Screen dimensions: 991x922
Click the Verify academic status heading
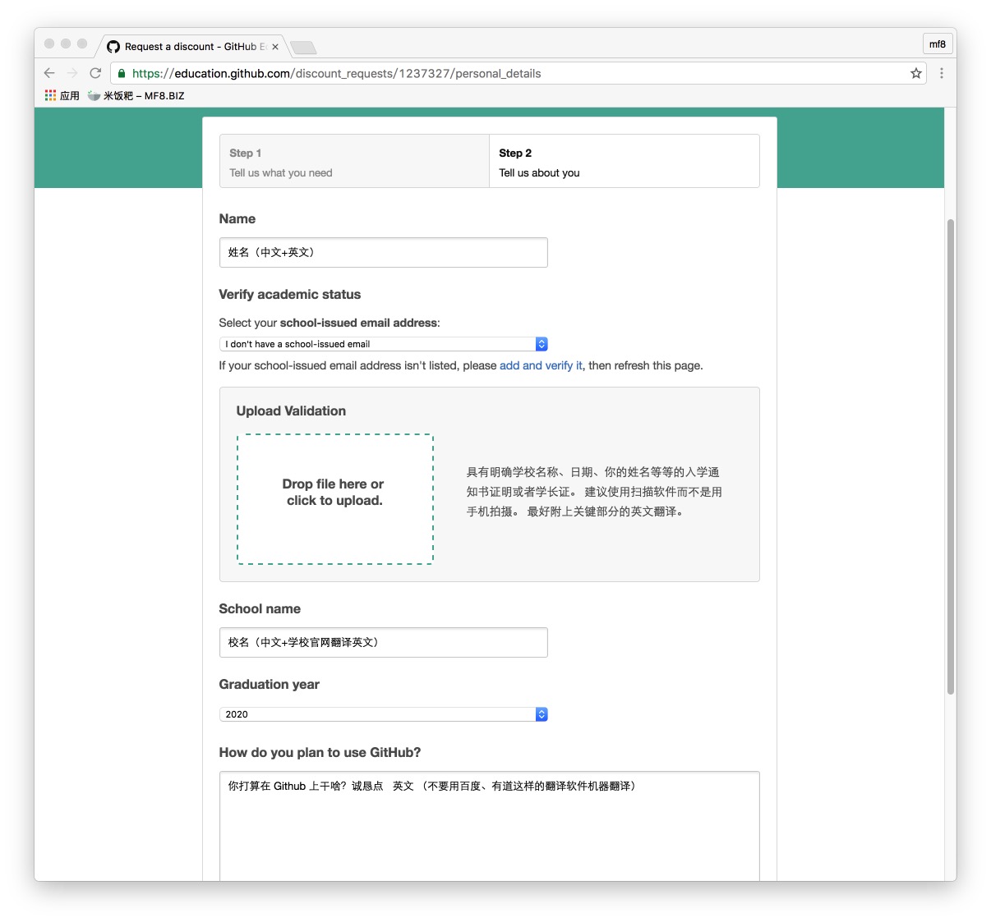[289, 294]
